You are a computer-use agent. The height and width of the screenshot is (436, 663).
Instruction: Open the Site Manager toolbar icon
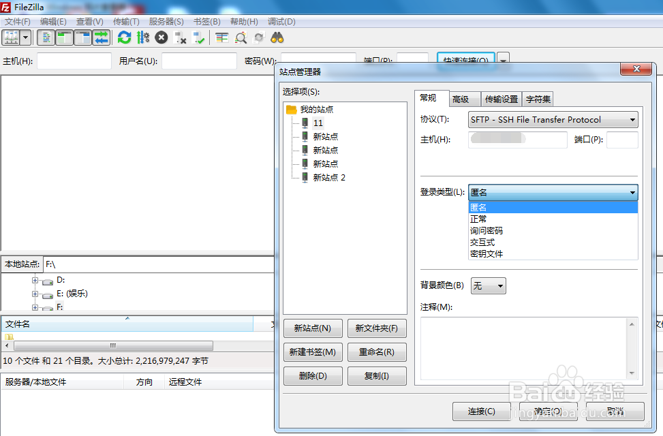pos(12,37)
